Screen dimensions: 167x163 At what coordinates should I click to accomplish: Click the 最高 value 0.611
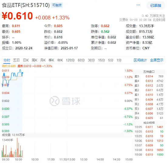tap(16, 26)
